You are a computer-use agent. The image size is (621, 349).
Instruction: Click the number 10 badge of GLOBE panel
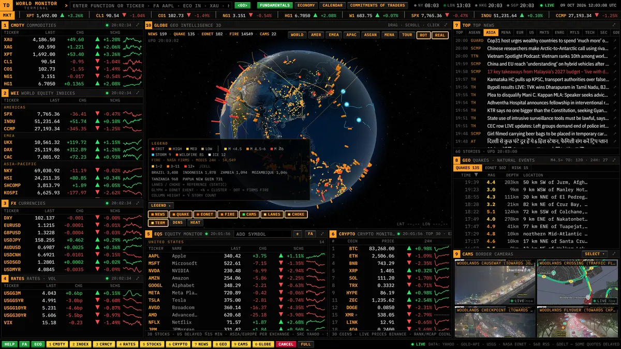149,25
